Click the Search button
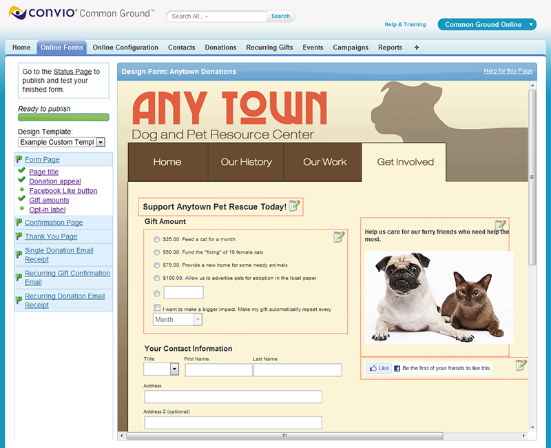Viewport: 551px width, 448px height. click(x=280, y=16)
